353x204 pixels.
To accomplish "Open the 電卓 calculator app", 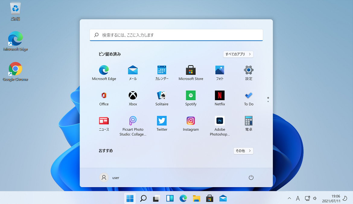I will [249, 124].
